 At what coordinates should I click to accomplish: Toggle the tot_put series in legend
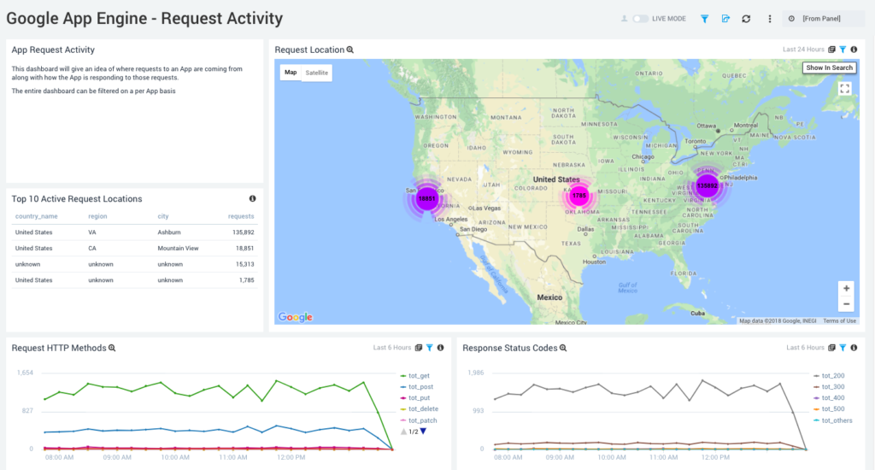click(415, 398)
